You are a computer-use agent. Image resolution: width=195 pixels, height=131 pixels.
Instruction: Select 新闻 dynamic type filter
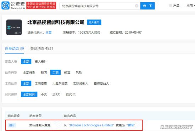click(x=44, y=73)
